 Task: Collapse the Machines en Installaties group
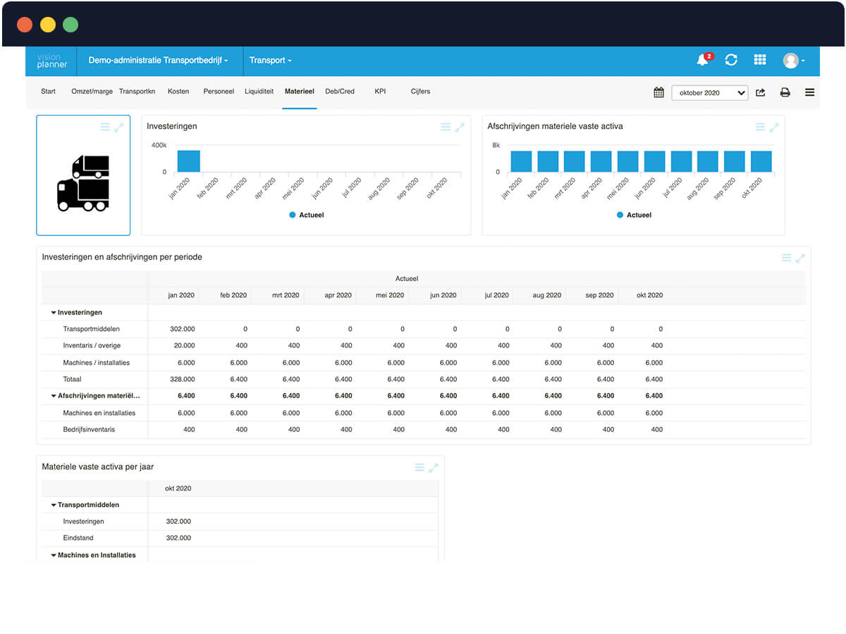pyautogui.click(x=54, y=555)
